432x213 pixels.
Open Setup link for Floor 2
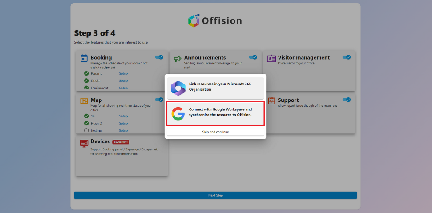123,123
